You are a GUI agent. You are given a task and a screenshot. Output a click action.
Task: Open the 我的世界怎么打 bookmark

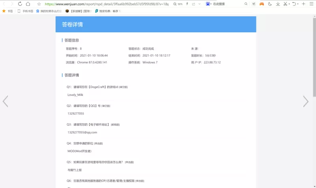[x=49, y=11]
